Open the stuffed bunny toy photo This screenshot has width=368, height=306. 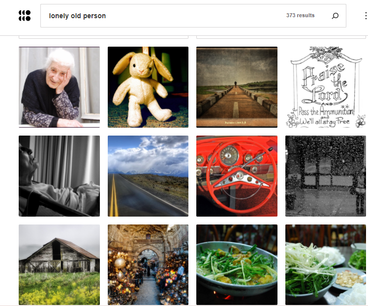[x=148, y=87]
